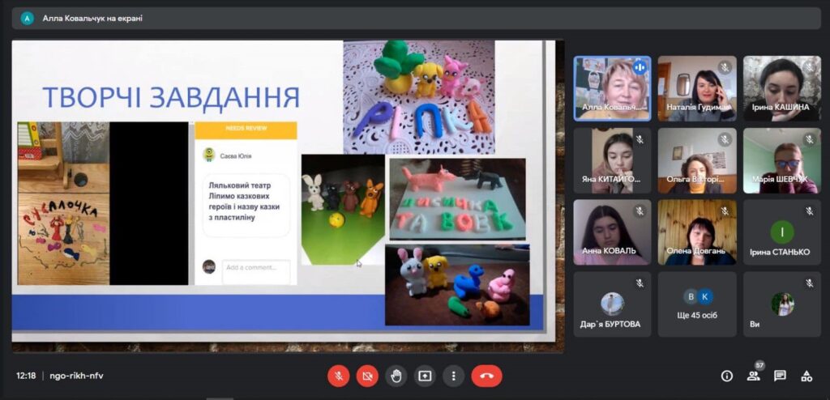Click the meeting code ngo-rikh-nfv
The image size is (830, 400).
pos(76,376)
